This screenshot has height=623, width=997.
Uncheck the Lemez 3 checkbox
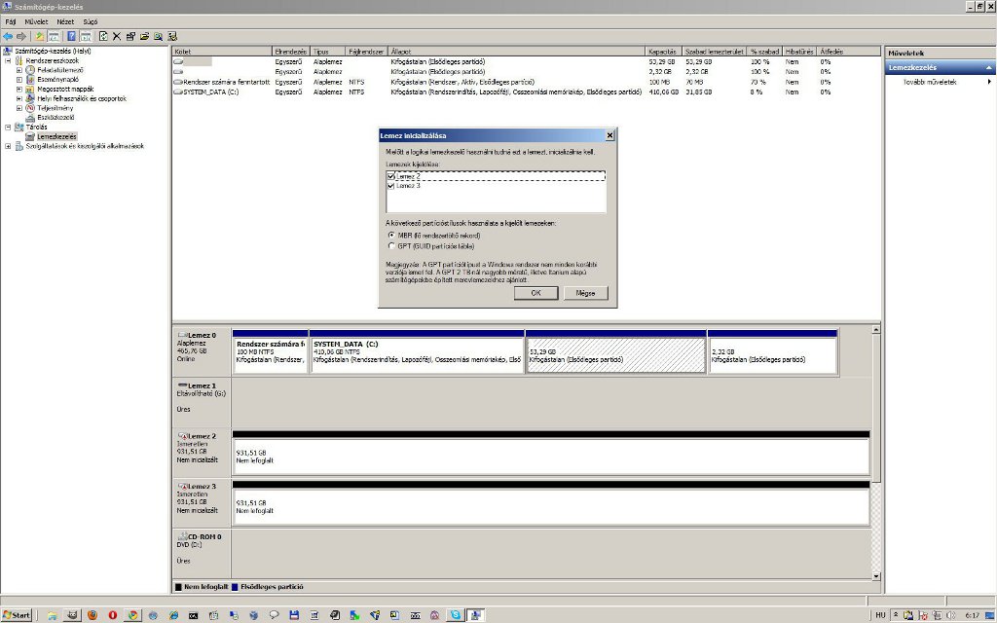point(390,186)
